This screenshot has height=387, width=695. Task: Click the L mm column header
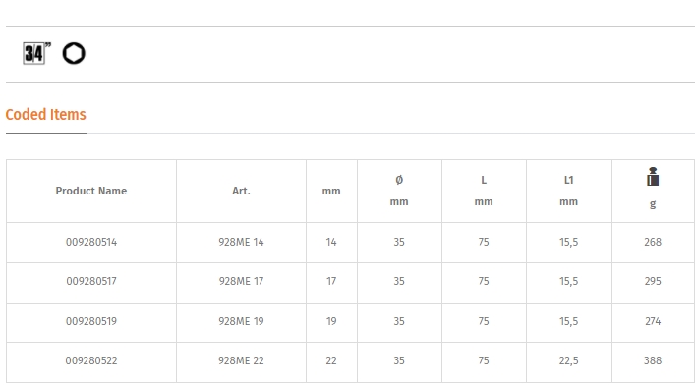point(484,191)
